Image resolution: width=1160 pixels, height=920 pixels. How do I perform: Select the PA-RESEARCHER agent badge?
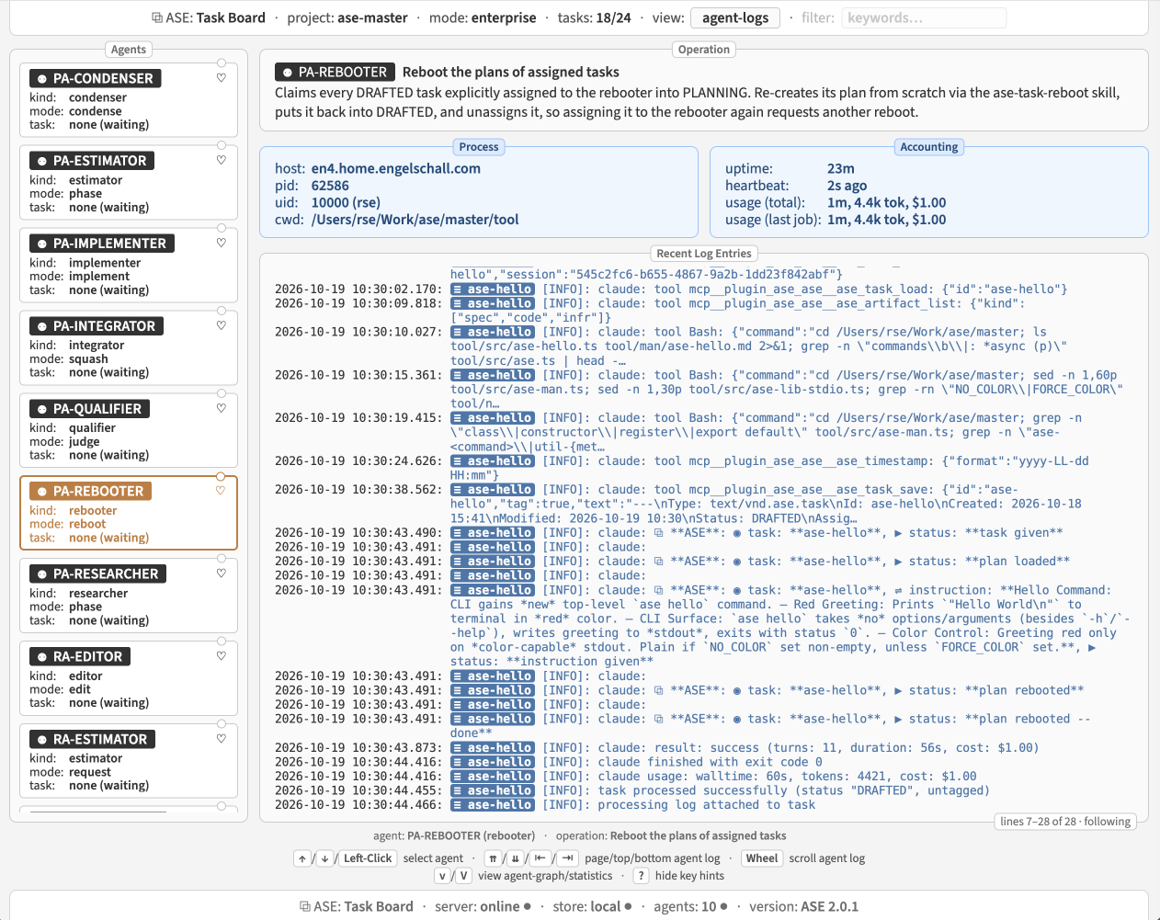point(98,574)
